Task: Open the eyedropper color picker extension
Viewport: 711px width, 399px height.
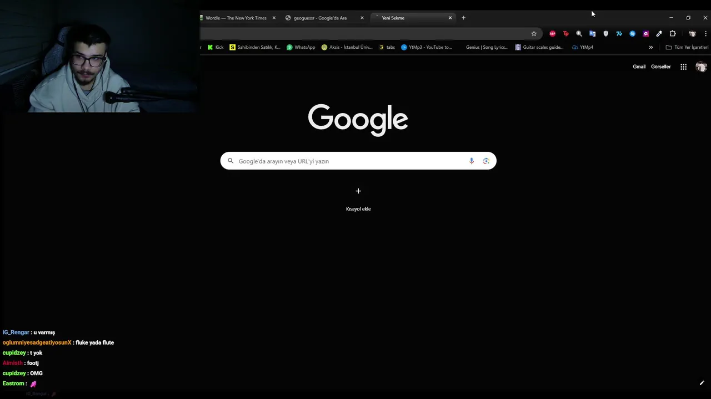Action: [x=659, y=34]
